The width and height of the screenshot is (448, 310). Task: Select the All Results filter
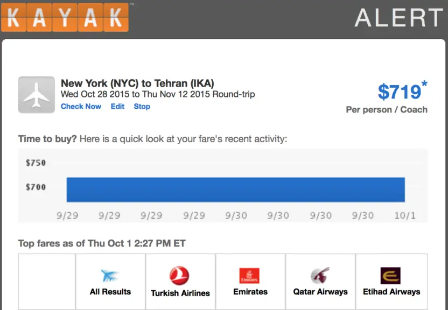point(110,281)
